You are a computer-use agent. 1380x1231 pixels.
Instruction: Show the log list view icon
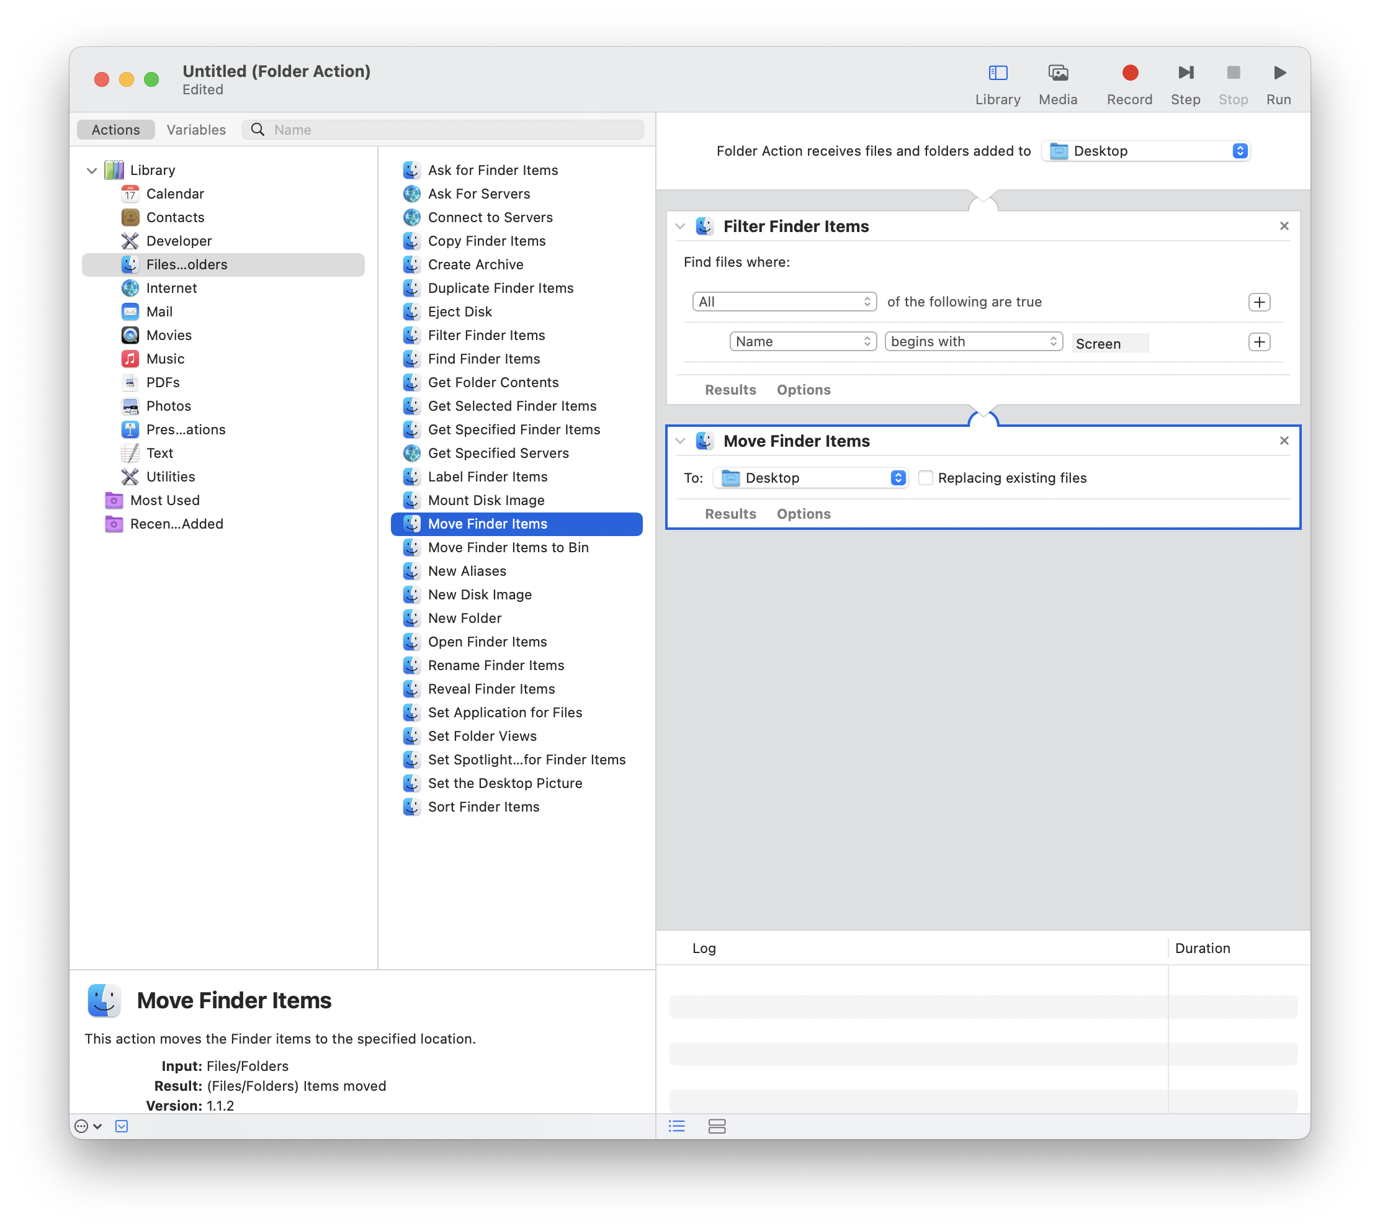coord(676,1126)
